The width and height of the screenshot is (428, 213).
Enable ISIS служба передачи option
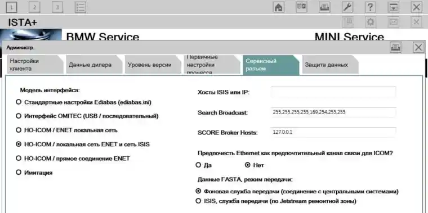point(198,201)
